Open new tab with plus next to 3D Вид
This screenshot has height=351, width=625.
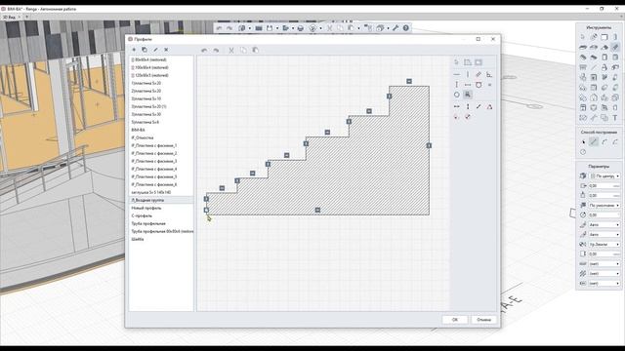pyautogui.click(x=26, y=18)
